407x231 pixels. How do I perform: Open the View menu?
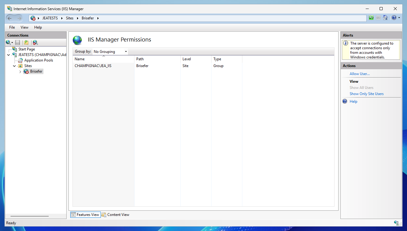click(25, 27)
